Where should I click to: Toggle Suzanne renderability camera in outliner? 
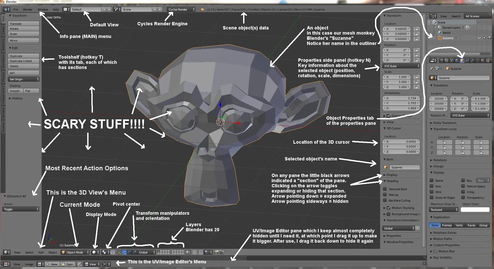pos(489,38)
